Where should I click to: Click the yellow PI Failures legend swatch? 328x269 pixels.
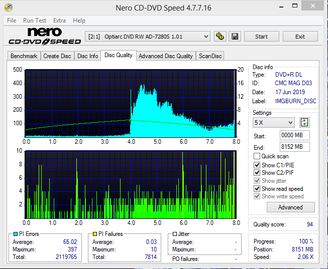tap(95, 234)
